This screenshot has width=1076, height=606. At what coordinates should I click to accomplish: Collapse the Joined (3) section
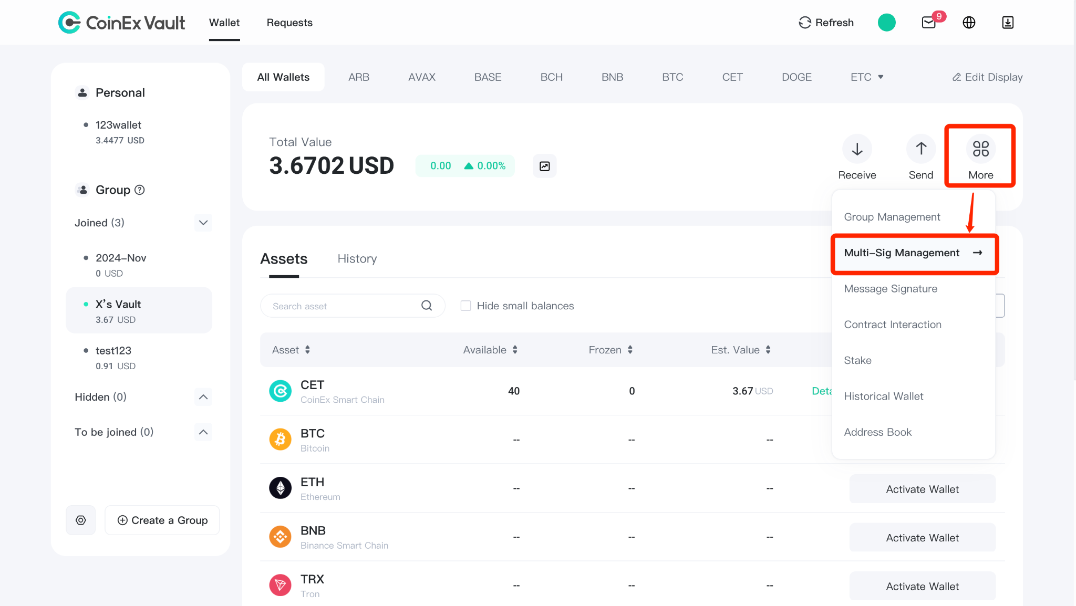click(x=203, y=223)
